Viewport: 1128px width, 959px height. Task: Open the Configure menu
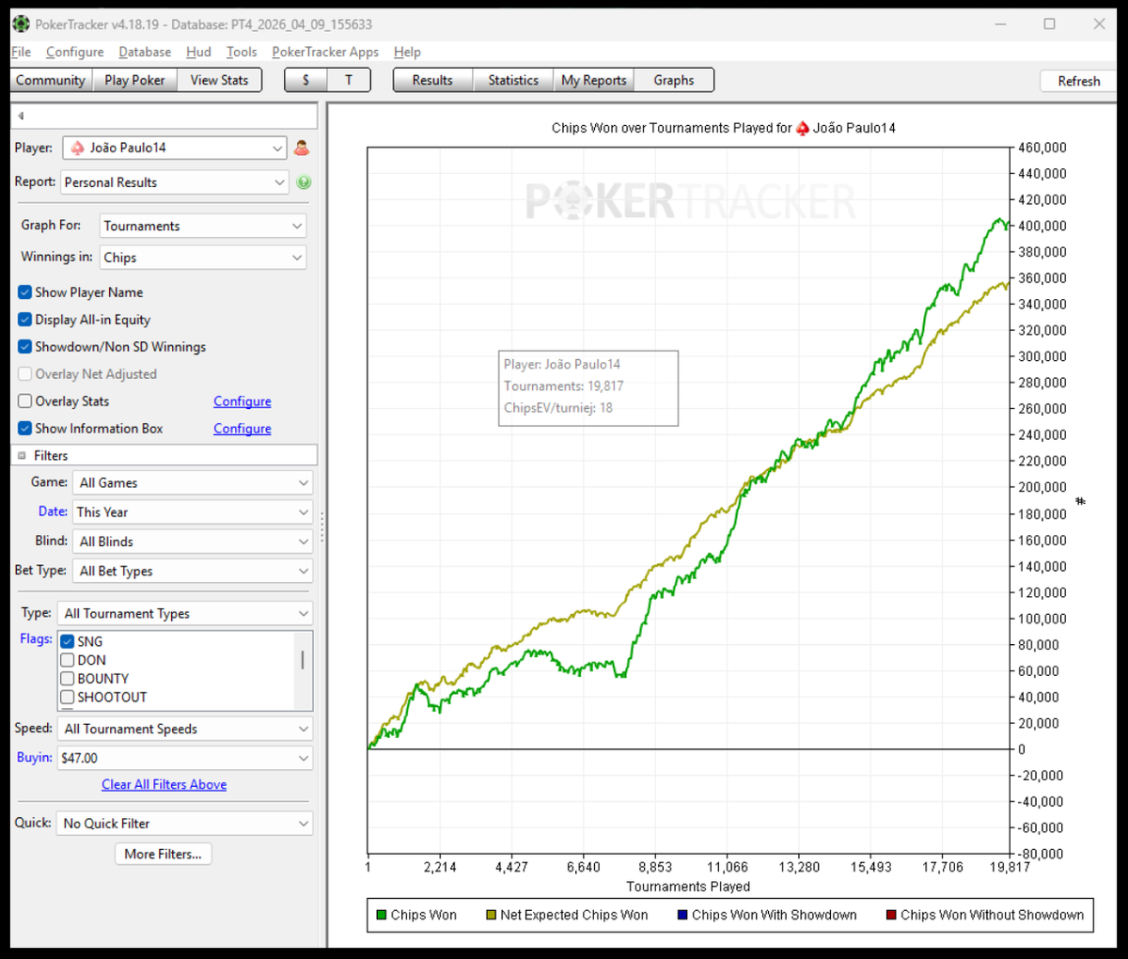75,52
